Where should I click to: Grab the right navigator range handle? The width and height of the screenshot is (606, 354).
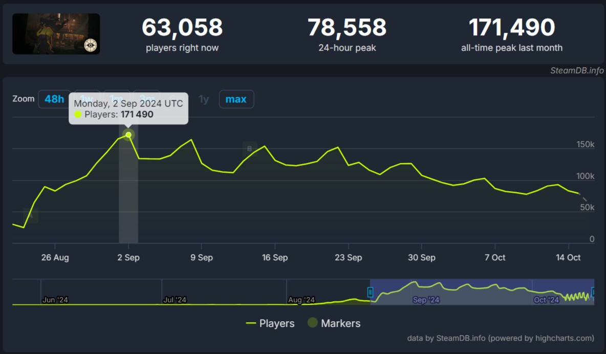[x=593, y=292]
